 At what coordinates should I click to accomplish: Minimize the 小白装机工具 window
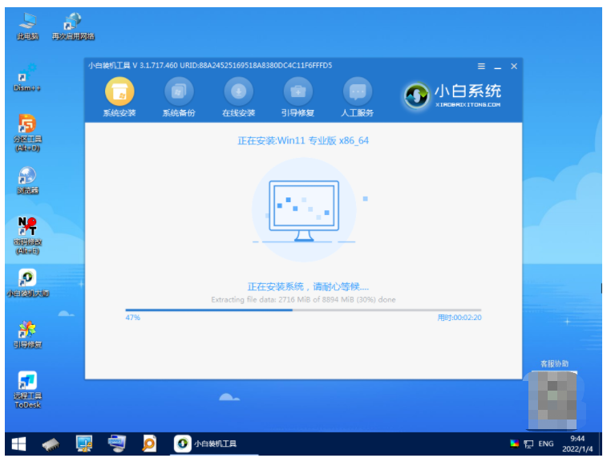(497, 67)
